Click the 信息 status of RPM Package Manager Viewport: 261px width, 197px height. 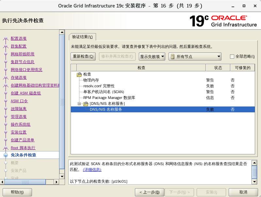pos(210,98)
